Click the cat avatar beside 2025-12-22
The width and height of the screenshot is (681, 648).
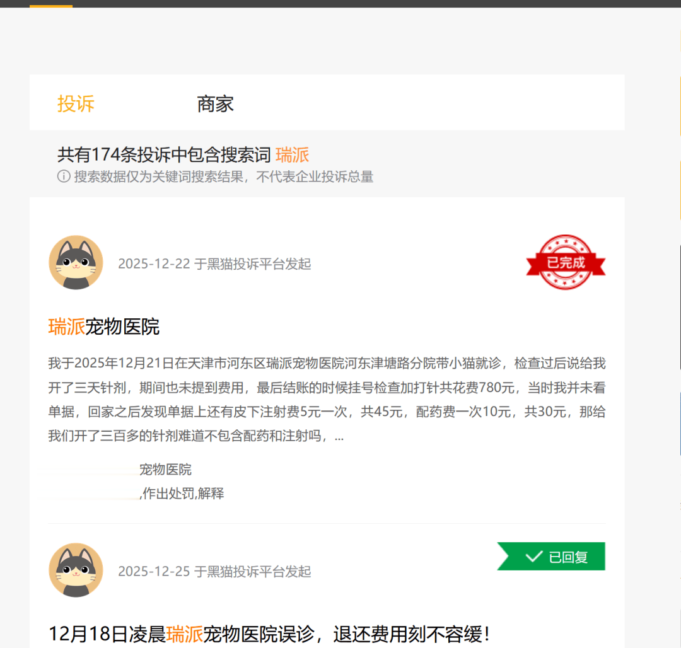(x=76, y=263)
